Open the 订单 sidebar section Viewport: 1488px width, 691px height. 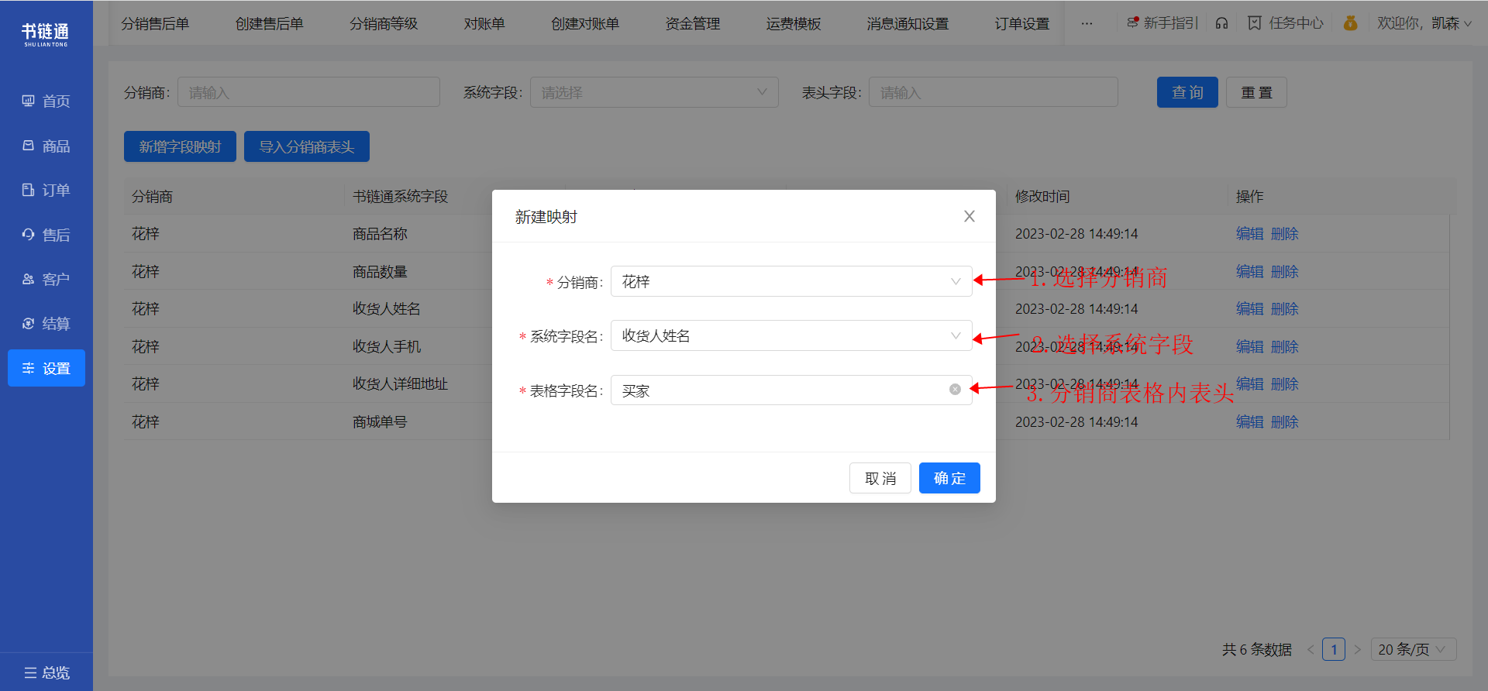point(46,191)
